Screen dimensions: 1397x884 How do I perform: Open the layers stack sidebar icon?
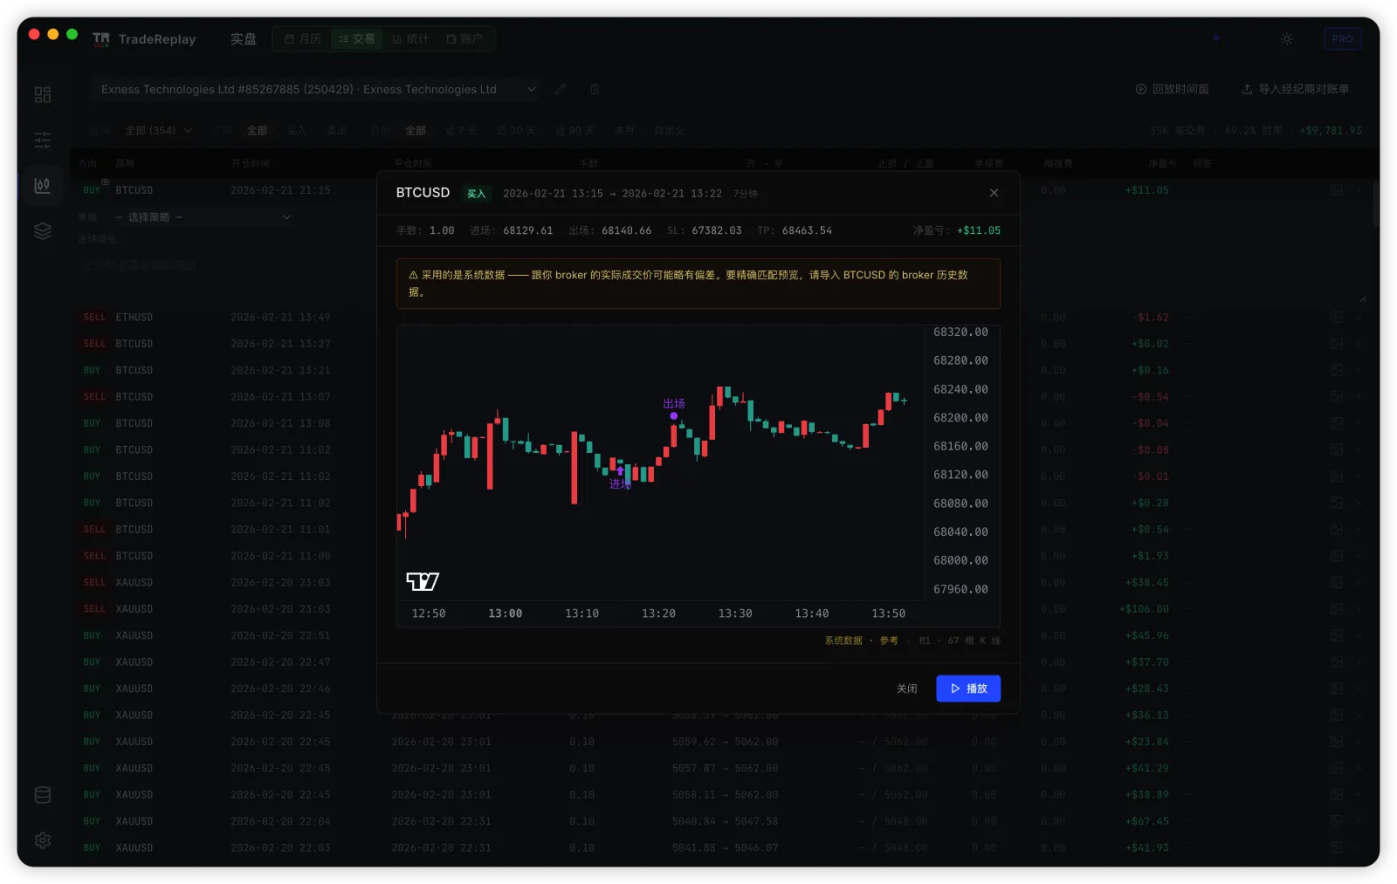click(43, 230)
